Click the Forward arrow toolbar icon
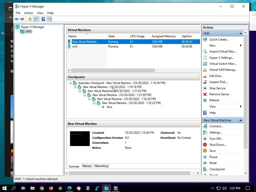 point(22,19)
